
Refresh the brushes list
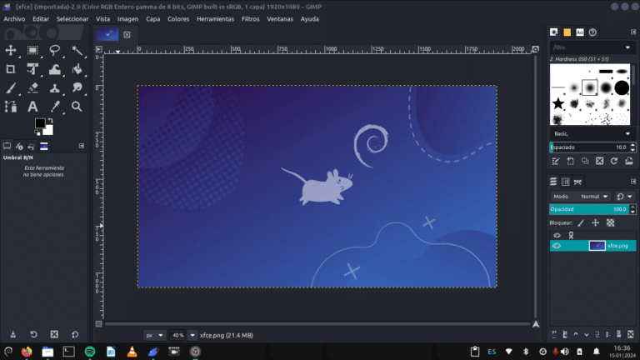click(614, 161)
